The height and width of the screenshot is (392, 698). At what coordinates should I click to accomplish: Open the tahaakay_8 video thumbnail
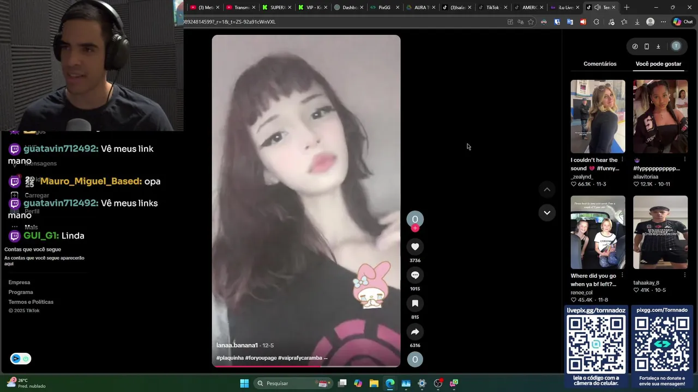[x=660, y=232]
